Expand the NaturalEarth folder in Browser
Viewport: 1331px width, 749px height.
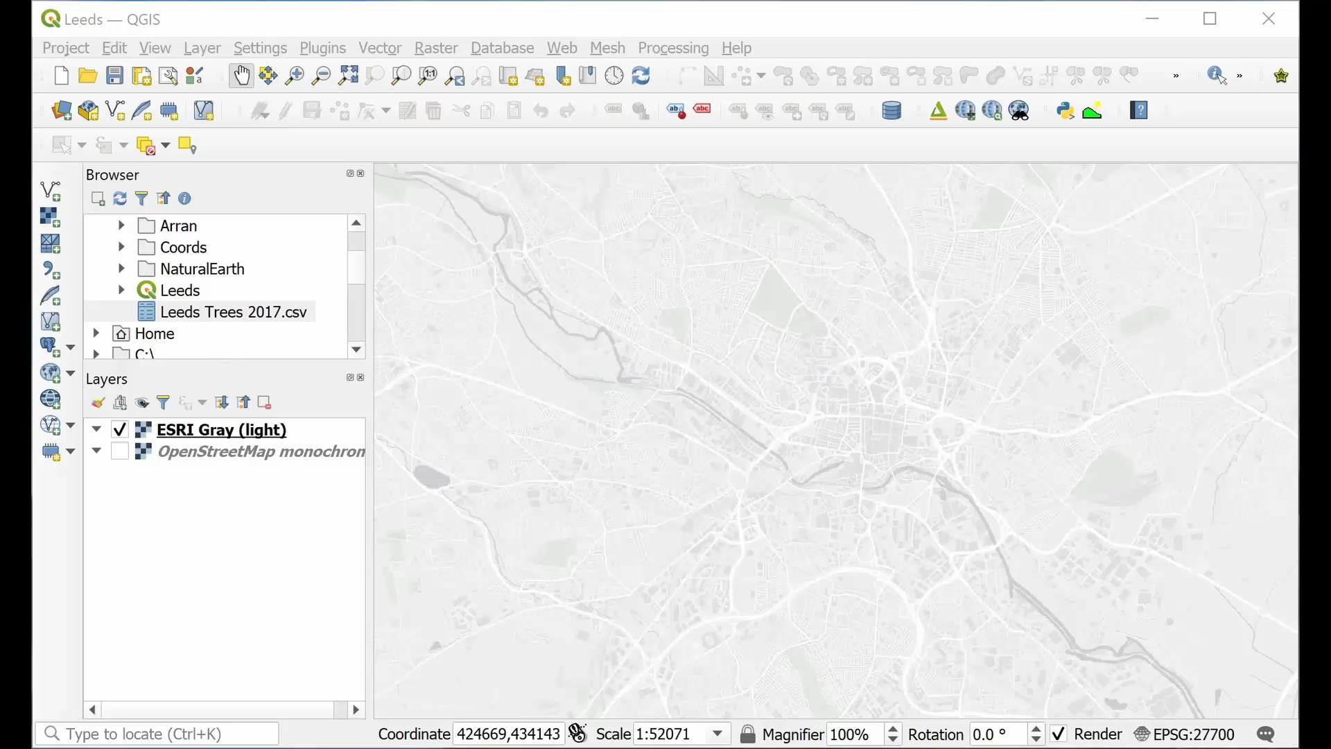[121, 268]
